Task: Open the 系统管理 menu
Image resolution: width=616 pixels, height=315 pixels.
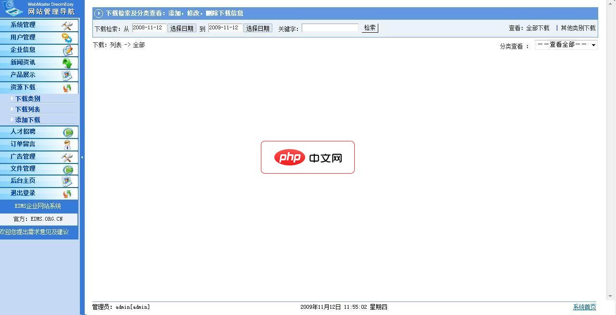Action: click(39, 25)
